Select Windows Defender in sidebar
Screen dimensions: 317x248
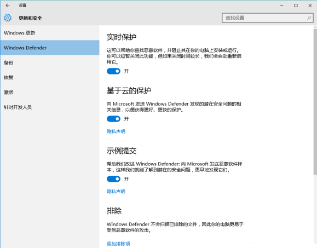click(50, 48)
